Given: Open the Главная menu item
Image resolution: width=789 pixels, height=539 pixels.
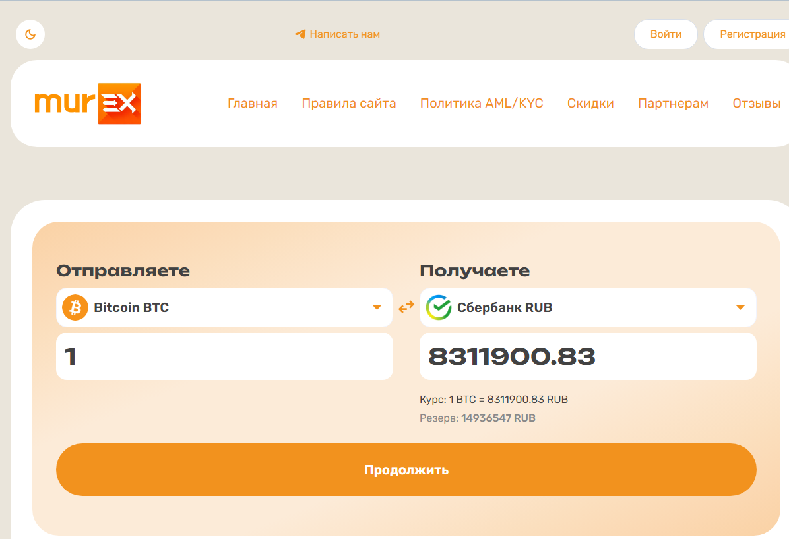Looking at the screenshot, I should point(252,103).
